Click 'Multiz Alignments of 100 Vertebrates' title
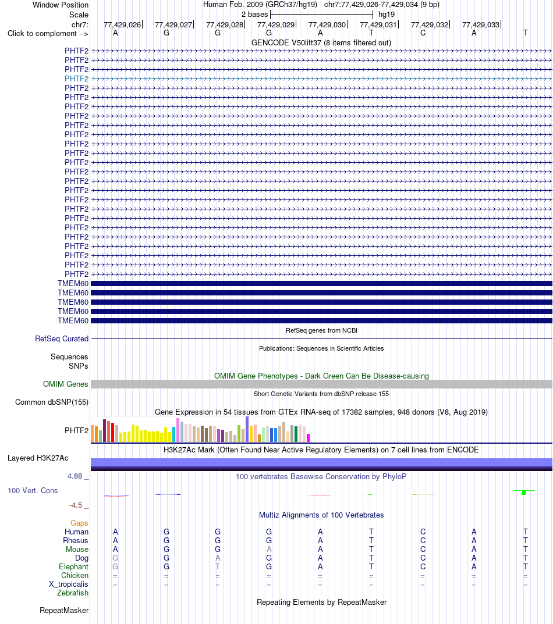 tap(321, 515)
